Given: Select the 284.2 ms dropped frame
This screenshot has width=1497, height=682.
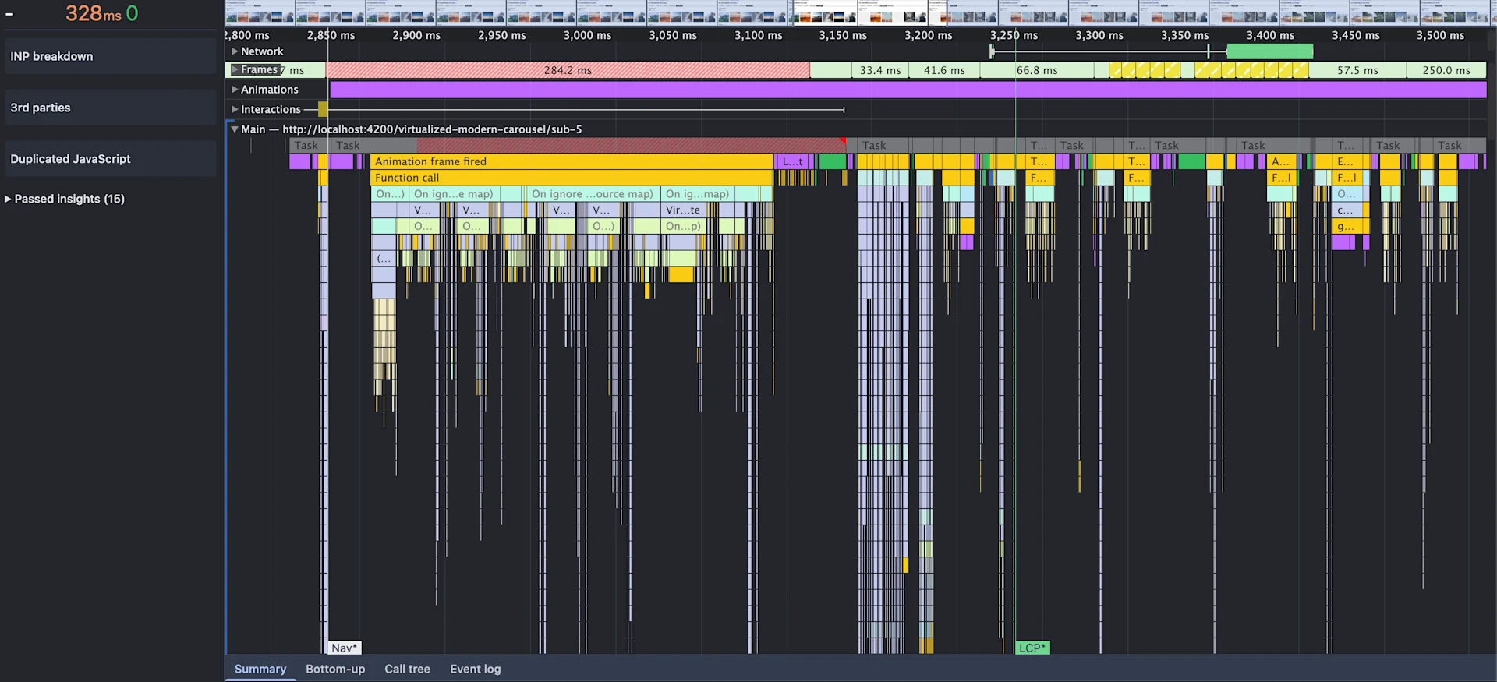Looking at the screenshot, I should point(568,70).
